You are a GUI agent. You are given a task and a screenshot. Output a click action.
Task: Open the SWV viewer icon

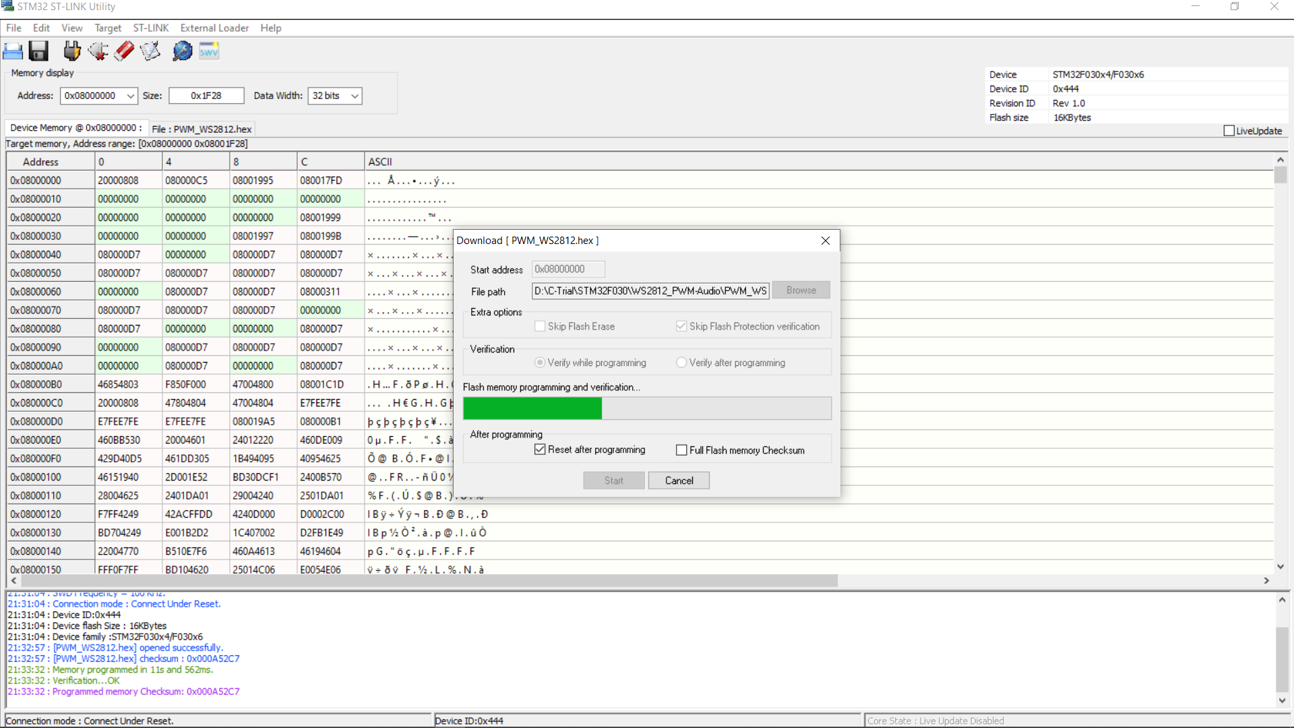[x=209, y=51]
